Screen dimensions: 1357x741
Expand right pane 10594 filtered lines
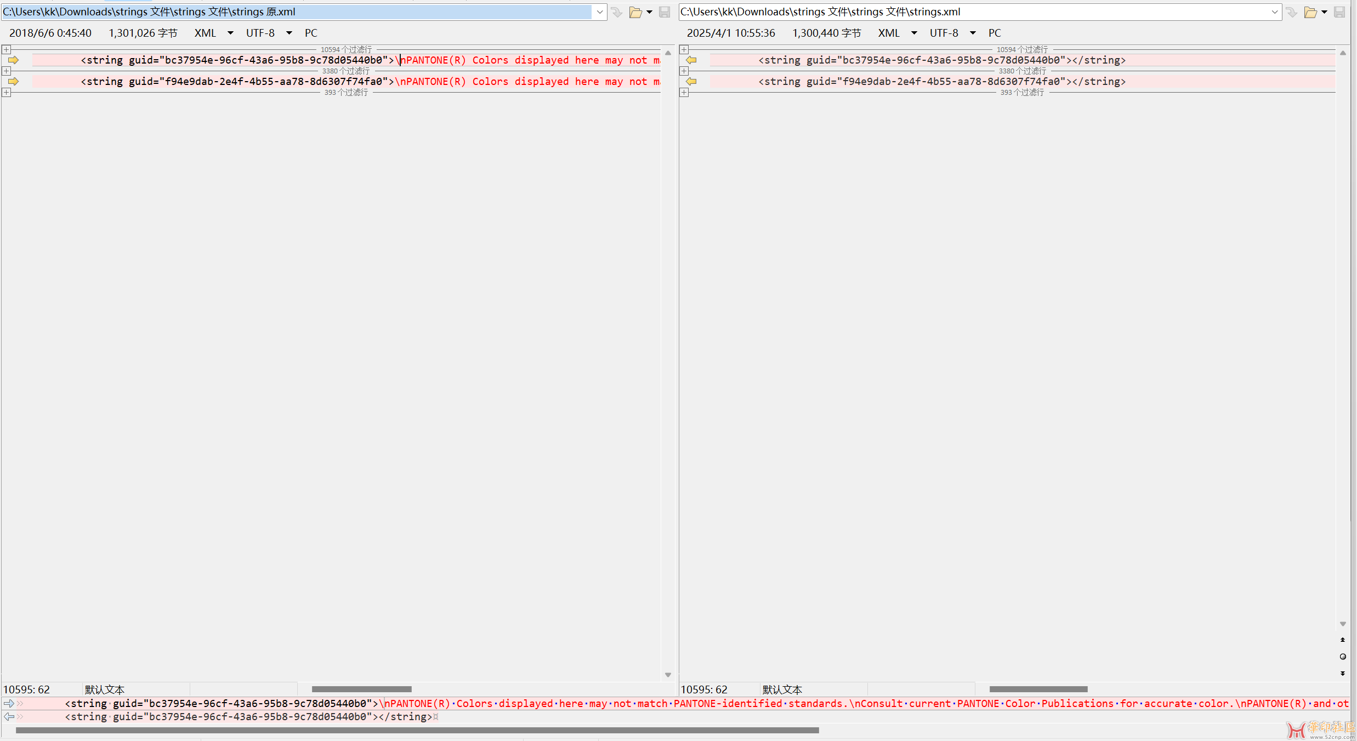pyautogui.click(x=684, y=50)
